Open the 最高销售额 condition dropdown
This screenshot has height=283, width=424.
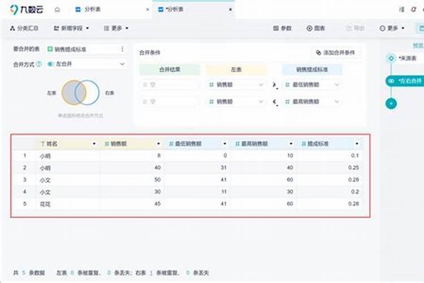coord(312,101)
